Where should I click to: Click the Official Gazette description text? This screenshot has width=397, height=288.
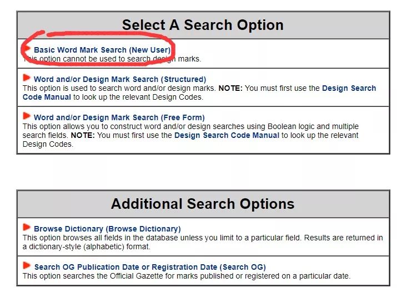pyautogui.click(x=187, y=276)
